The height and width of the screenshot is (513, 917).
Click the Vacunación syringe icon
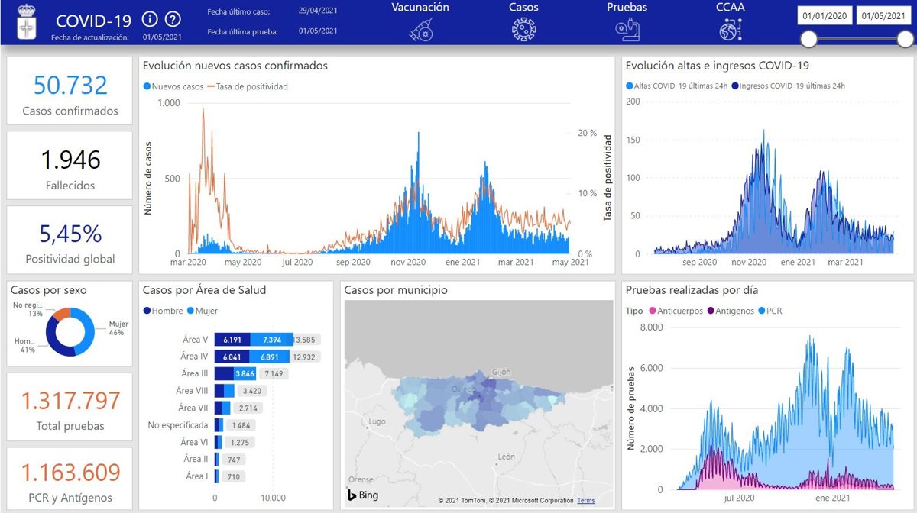coord(420,29)
